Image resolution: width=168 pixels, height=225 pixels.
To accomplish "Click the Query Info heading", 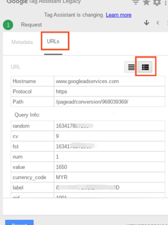I will (x=27, y=115).
